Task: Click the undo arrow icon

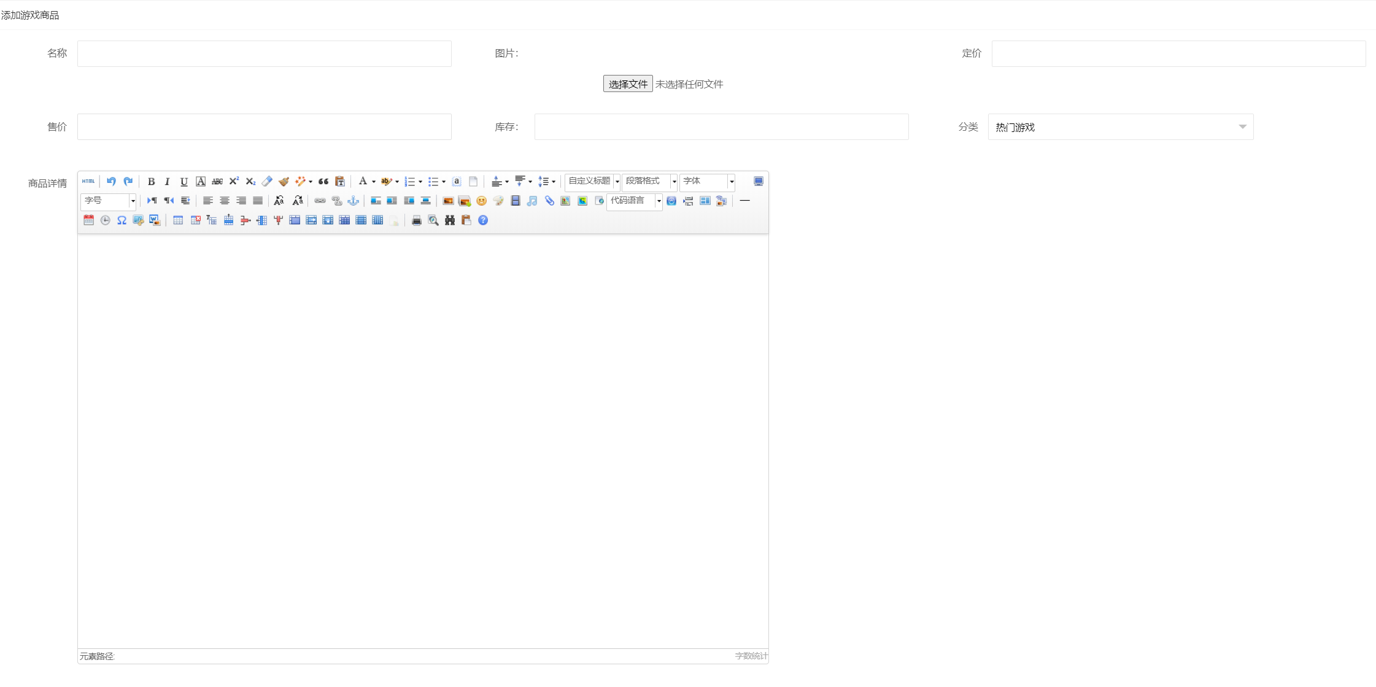Action: click(111, 181)
